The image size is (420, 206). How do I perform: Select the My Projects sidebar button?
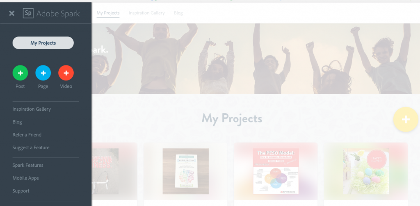click(43, 43)
